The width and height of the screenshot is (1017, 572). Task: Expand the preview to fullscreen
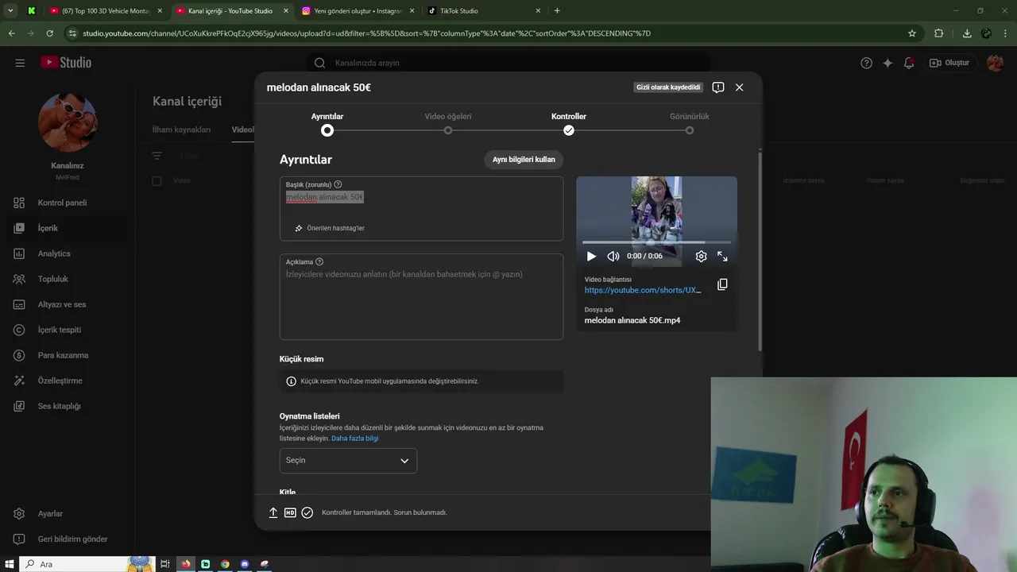click(722, 257)
